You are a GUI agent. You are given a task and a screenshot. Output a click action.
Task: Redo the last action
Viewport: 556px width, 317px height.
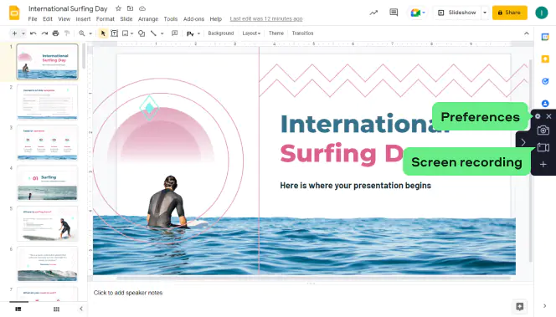click(x=44, y=33)
